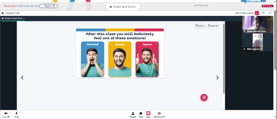Click the slide viewer scroll-up arrow
The image size is (277, 119).
(x=224, y=22)
